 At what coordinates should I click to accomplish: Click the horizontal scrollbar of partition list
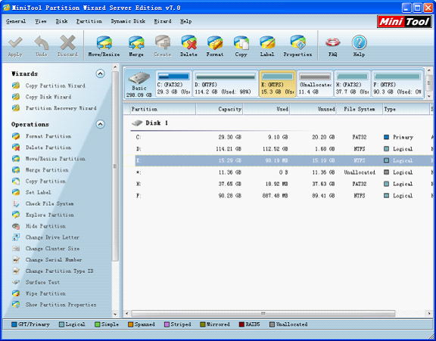(263, 314)
